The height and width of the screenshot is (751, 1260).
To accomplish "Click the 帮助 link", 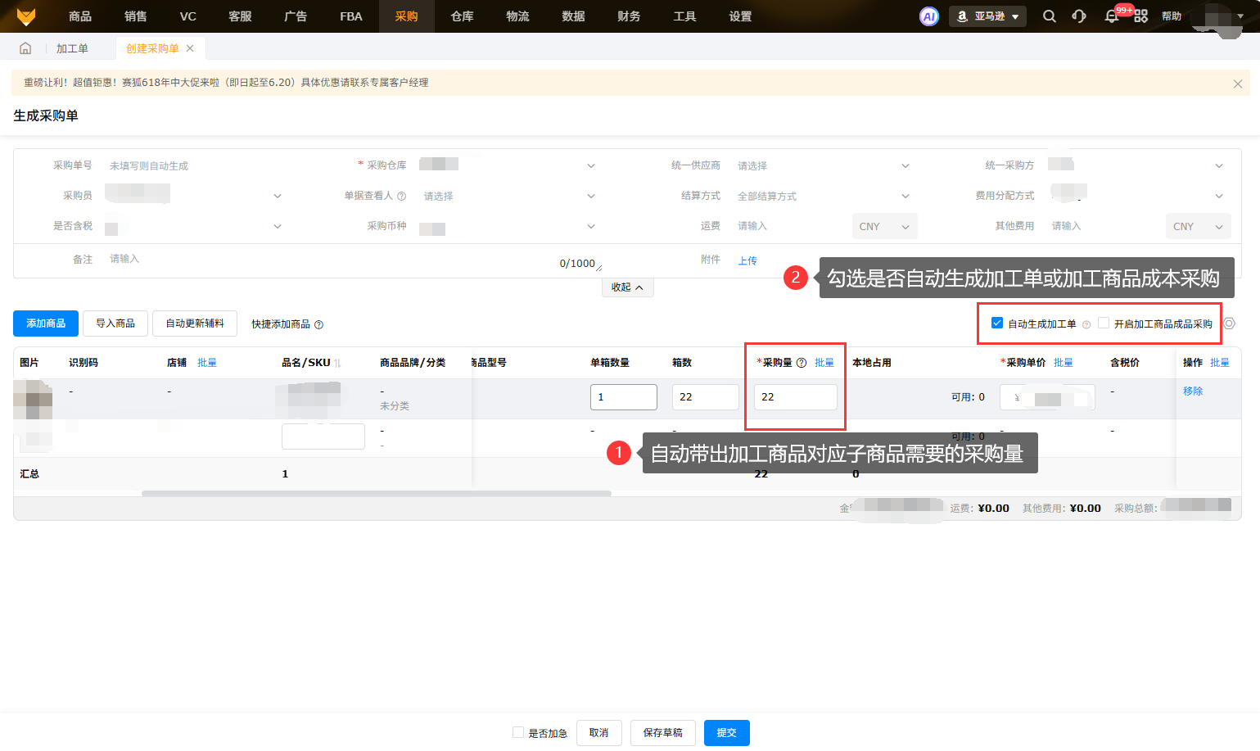I will [x=1172, y=16].
